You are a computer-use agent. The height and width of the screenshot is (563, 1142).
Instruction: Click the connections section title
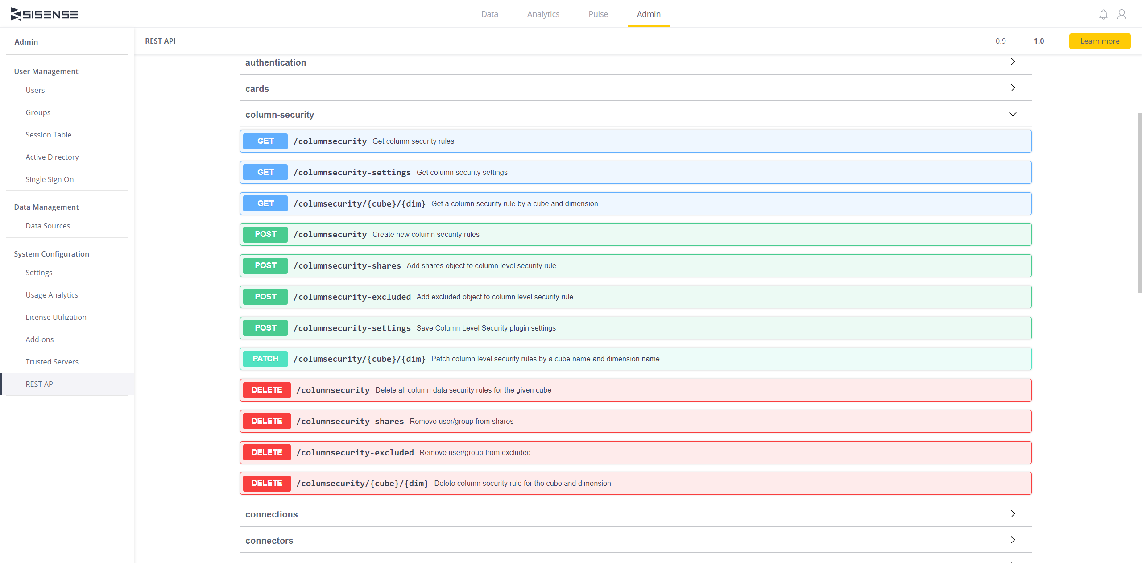pyautogui.click(x=271, y=514)
